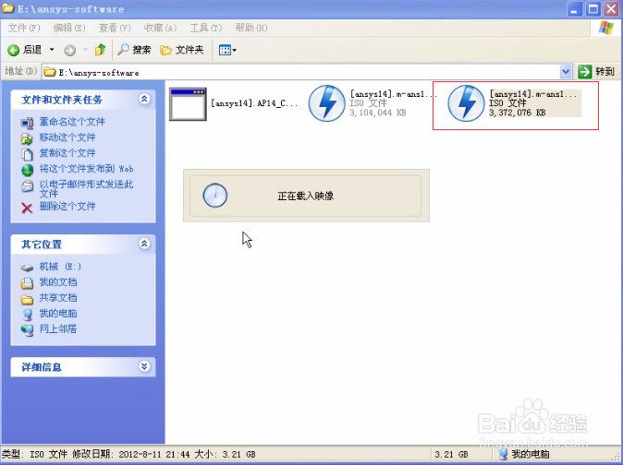Maximize the Explorer window
Screen dimensions: 623x465
593,9
